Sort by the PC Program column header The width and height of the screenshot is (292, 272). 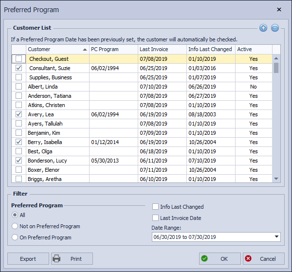tap(113, 49)
